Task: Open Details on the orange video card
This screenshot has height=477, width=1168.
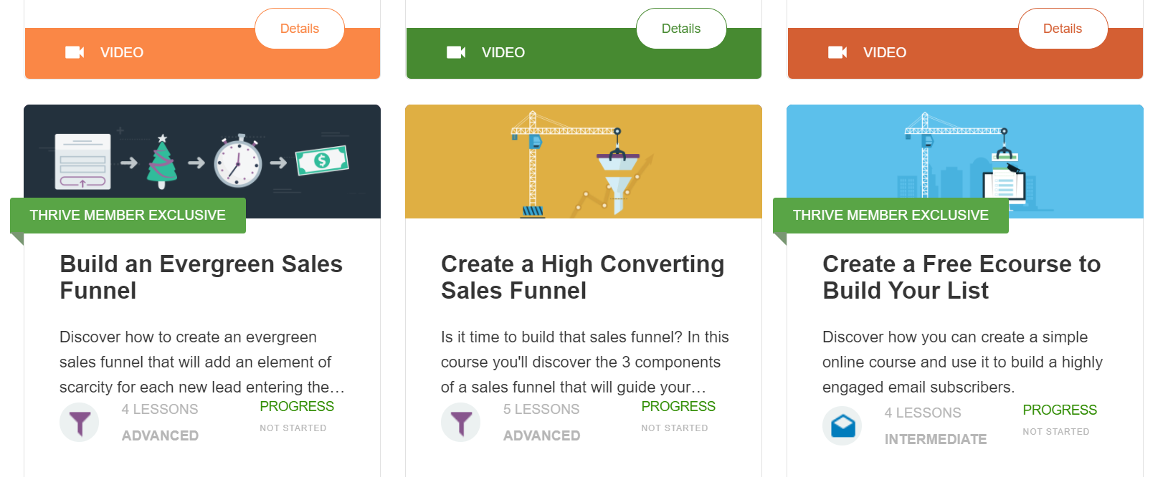Action: click(300, 29)
